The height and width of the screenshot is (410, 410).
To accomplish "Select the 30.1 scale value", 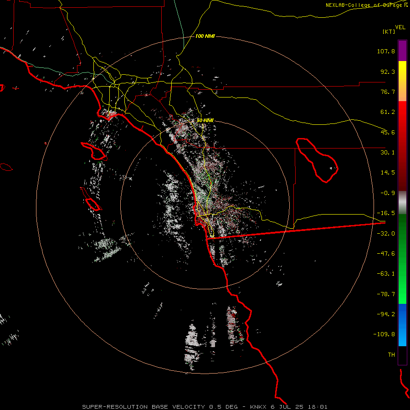I will coord(388,153).
